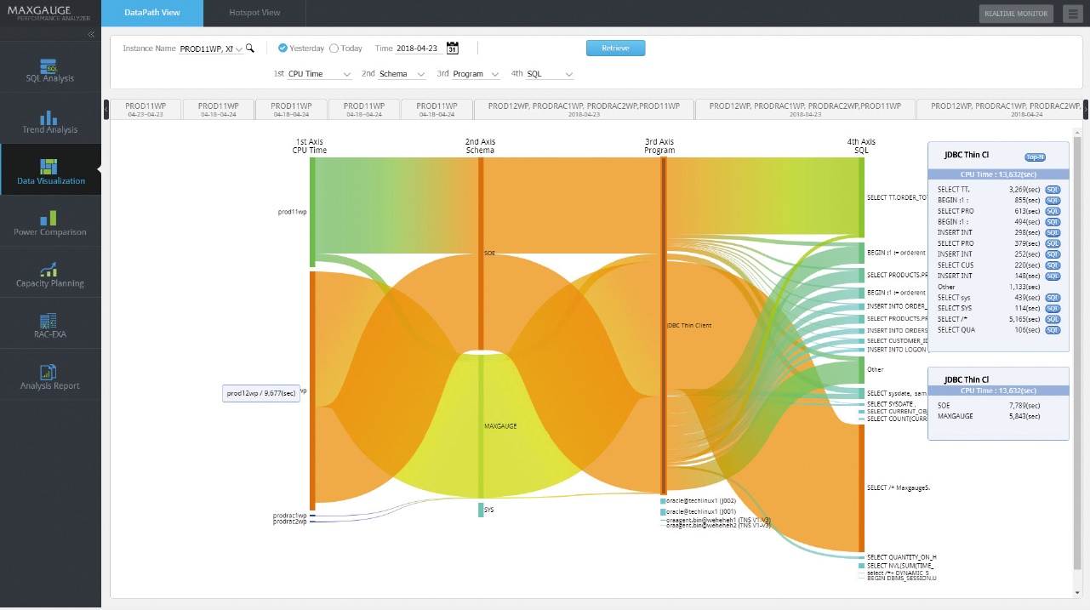Click SQL badge for SELECT /* row
The image size is (1090, 610).
[1053, 319]
